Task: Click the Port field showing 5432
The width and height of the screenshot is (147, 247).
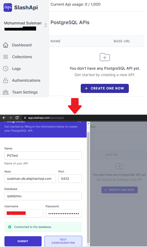Action: click(70, 179)
